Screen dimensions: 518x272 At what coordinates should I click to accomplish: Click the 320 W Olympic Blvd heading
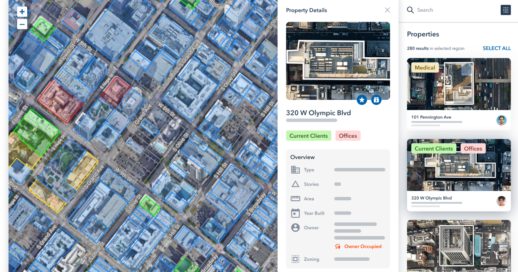point(319,113)
